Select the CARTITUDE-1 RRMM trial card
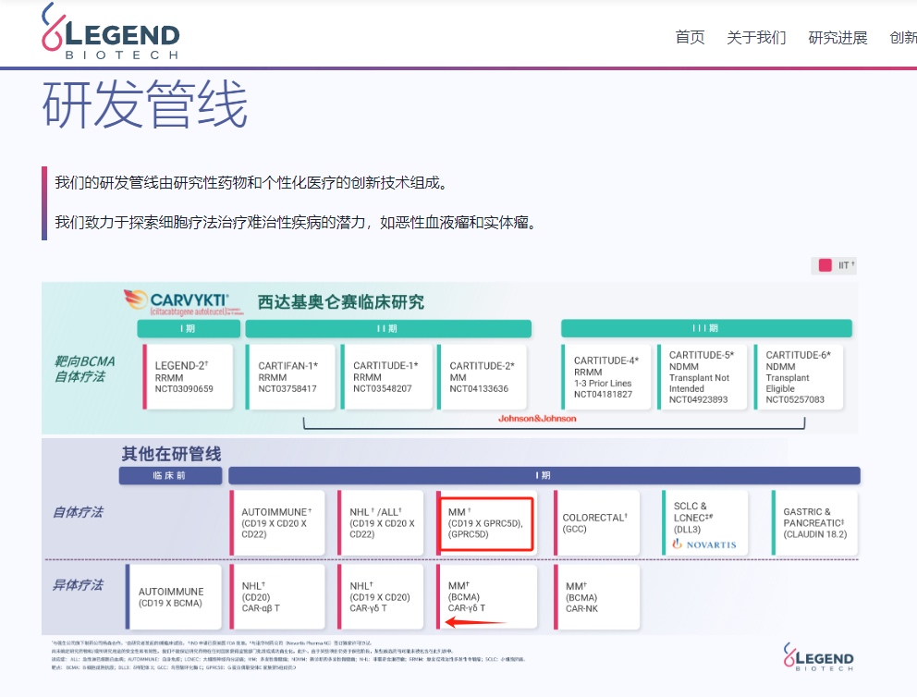Screen dimensions: 917x697 [386, 376]
